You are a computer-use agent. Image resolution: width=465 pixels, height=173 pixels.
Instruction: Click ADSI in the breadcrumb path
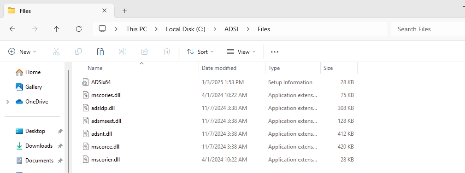(x=231, y=29)
